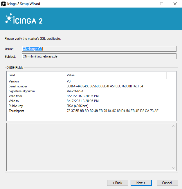Click inside the empty details text box
Viewport: 182px width, 189px height.
coord(89,147)
